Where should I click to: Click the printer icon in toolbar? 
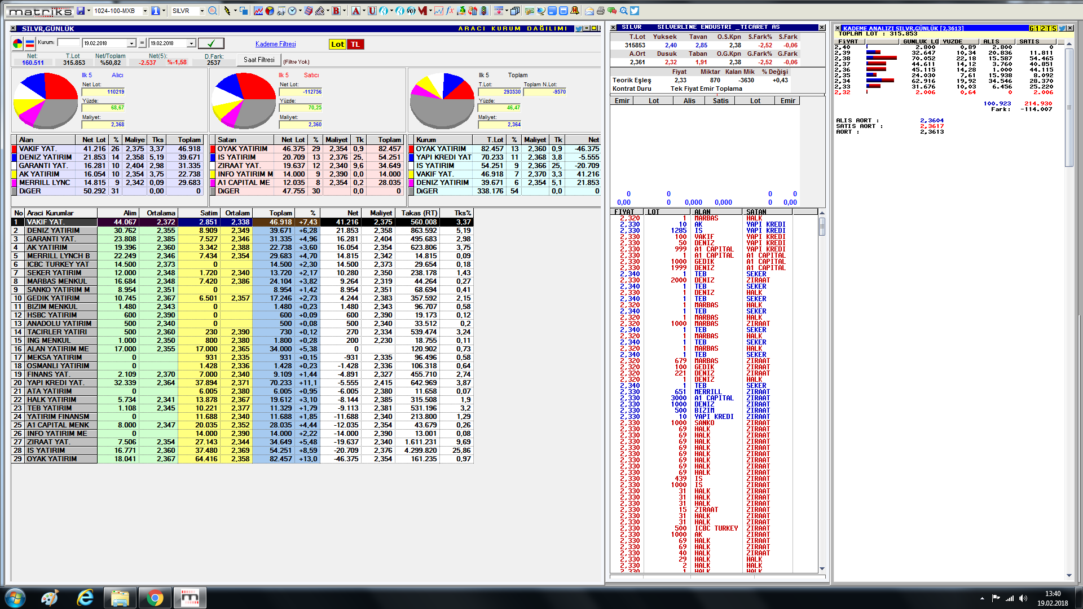click(x=601, y=11)
